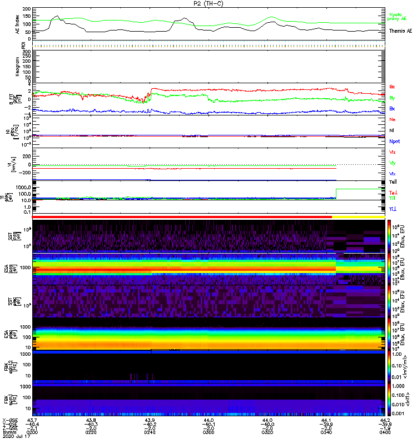Click the green Viy legend label
Screen dimensions: 417x444
click(x=393, y=163)
